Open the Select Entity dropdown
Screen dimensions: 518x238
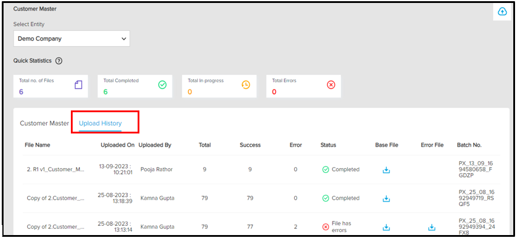pos(71,38)
